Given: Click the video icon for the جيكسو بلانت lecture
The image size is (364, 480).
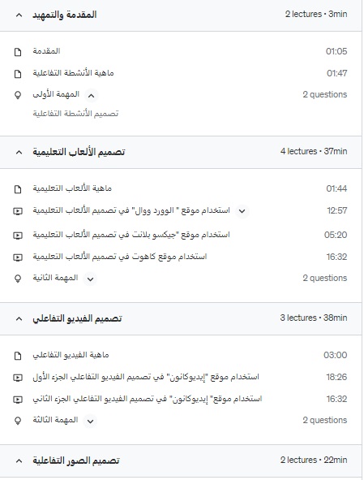Looking at the screenshot, I should [18, 235].
